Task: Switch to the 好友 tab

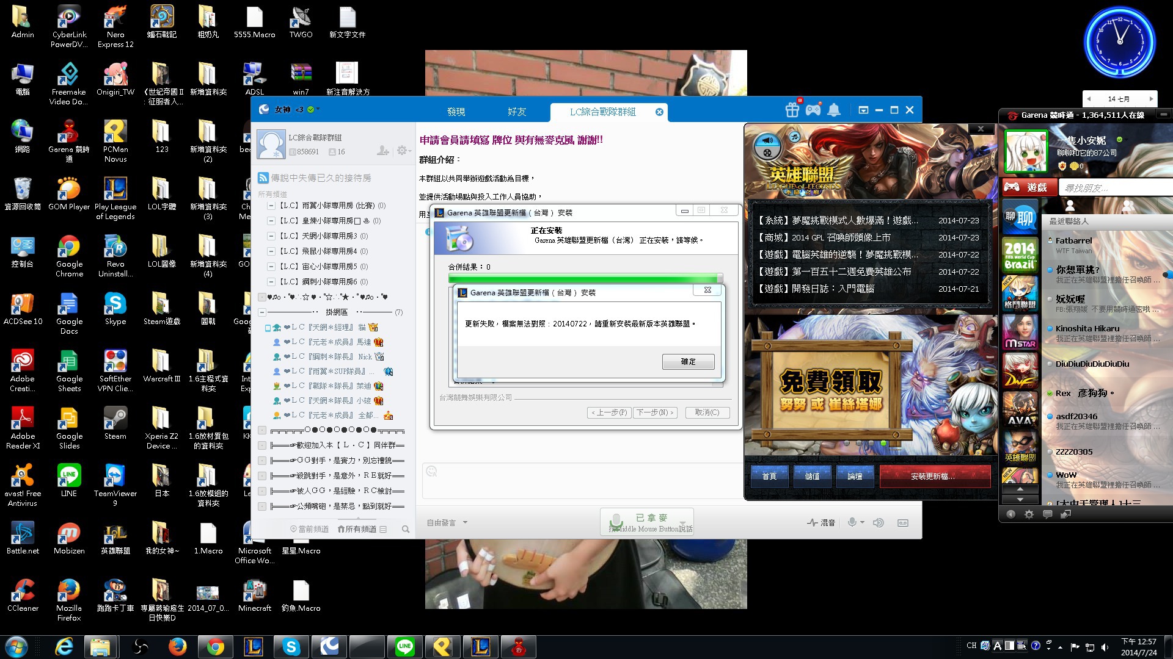Action: [x=517, y=112]
